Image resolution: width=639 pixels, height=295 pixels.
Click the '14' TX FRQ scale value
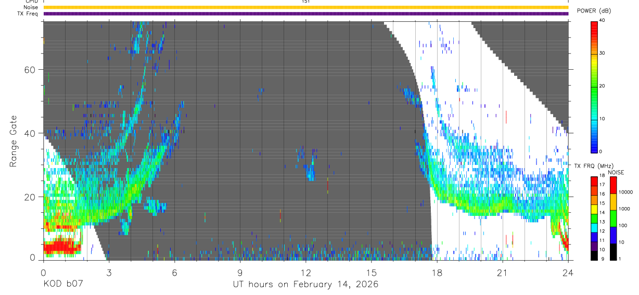coord(602,213)
